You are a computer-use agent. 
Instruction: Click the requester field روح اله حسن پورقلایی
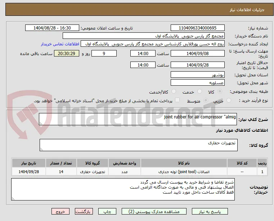click(153, 44)
